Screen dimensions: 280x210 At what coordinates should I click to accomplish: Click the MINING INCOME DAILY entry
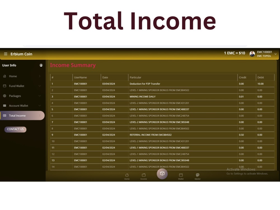143,97
